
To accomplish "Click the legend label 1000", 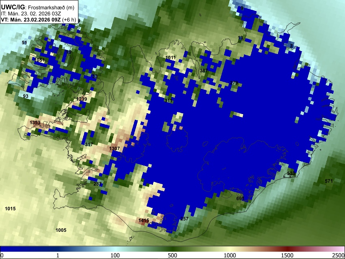I will (x=230, y=255).
